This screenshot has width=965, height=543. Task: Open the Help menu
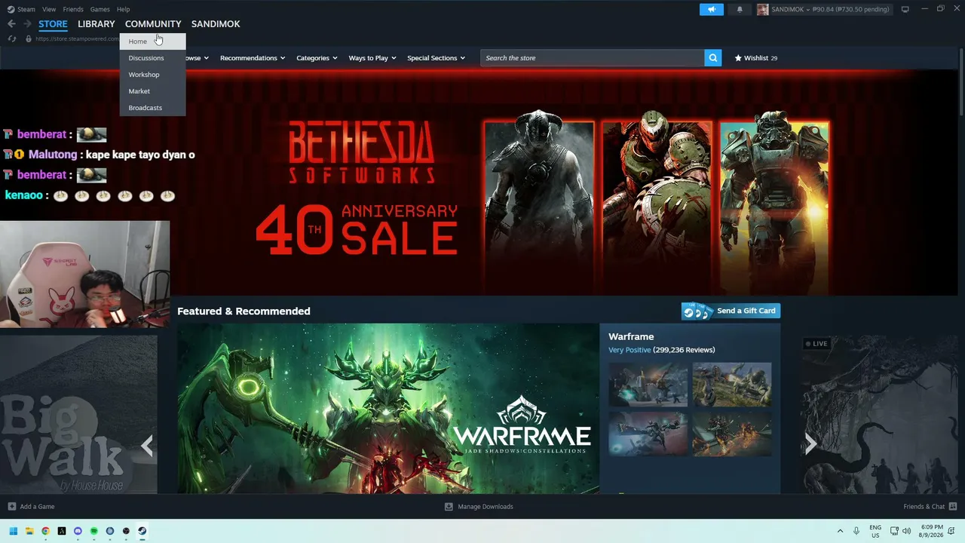pyautogui.click(x=123, y=9)
